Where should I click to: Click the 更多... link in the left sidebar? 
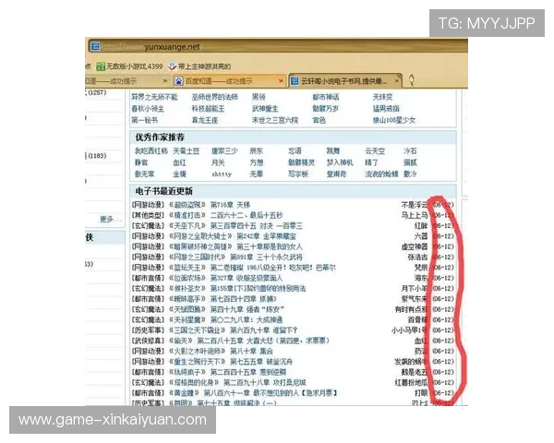click(x=111, y=220)
